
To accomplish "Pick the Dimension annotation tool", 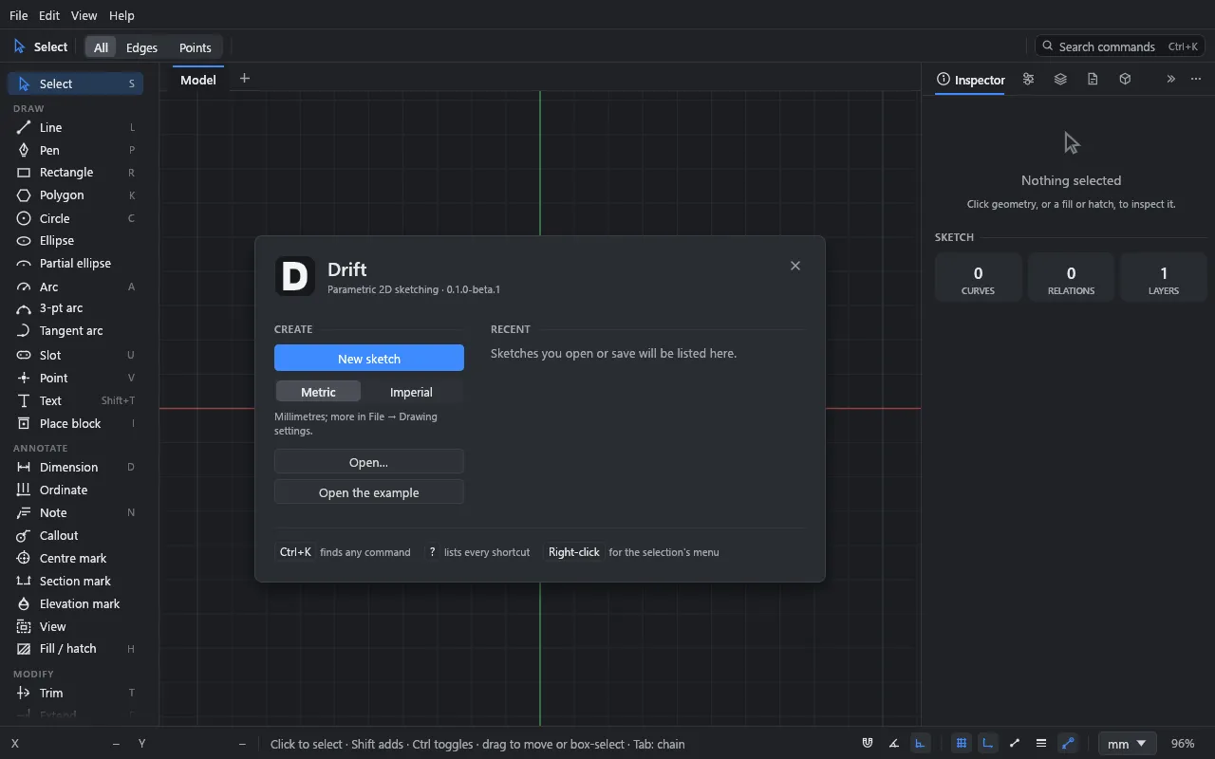I will point(76,467).
